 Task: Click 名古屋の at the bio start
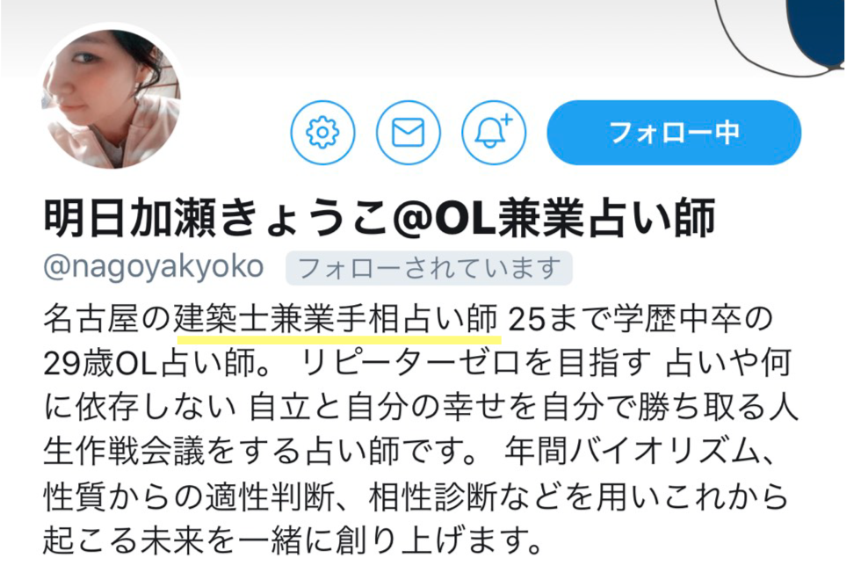click(x=107, y=319)
